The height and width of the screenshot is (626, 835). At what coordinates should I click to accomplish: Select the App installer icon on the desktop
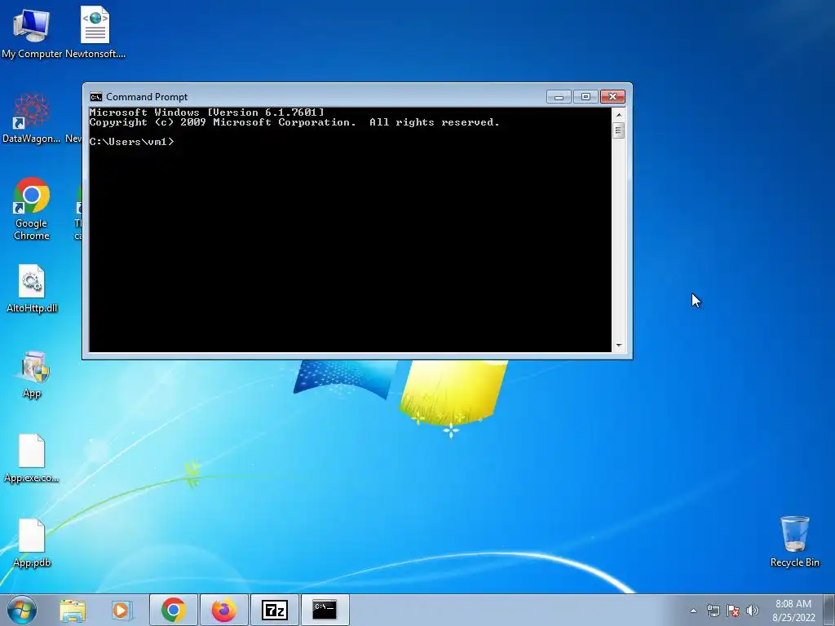(32, 374)
